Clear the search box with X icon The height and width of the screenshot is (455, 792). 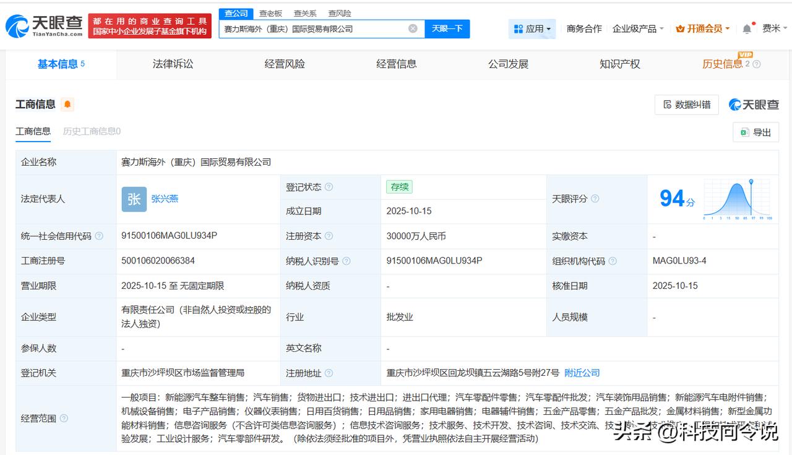(413, 28)
